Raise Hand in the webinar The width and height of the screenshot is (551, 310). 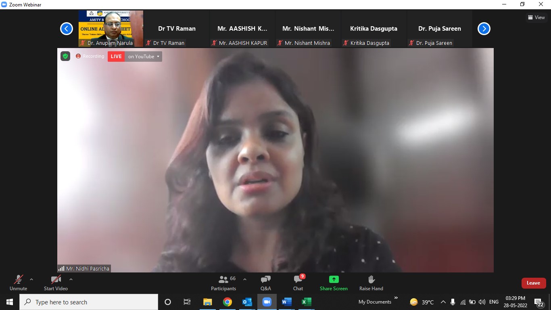point(371,283)
